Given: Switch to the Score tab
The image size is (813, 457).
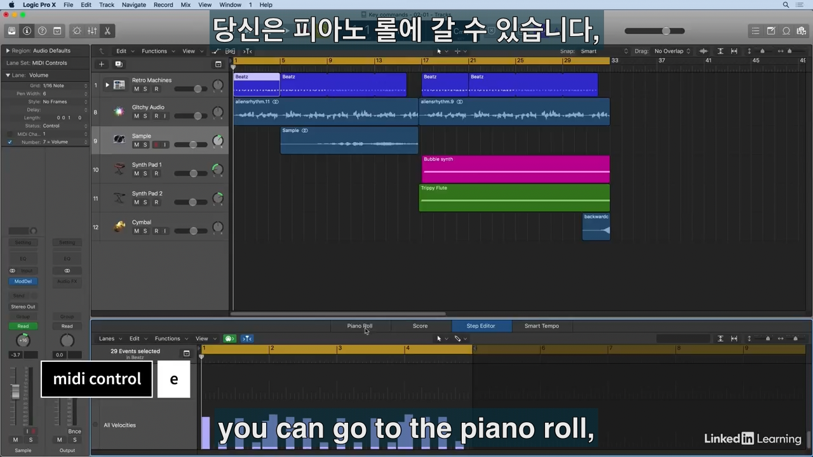Looking at the screenshot, I should point(420,326).
